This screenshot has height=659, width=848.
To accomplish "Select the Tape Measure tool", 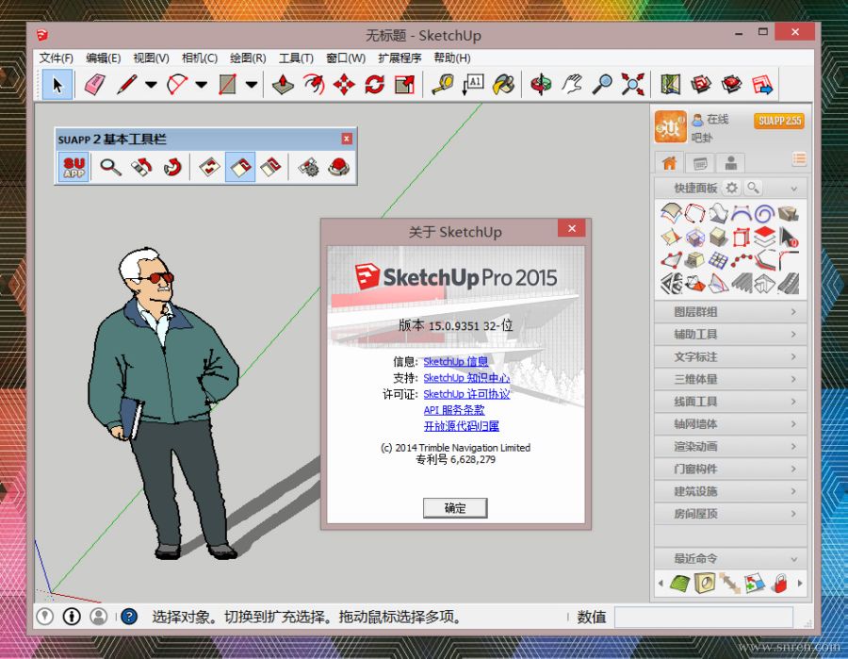I will point(443,85).
